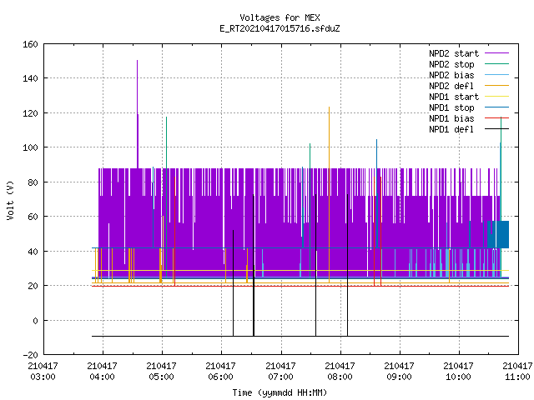Viewport: 534px width, 400px height.
Task: Click the chart title 'Voltages for MEX'
Action: [x=280, y=17]
